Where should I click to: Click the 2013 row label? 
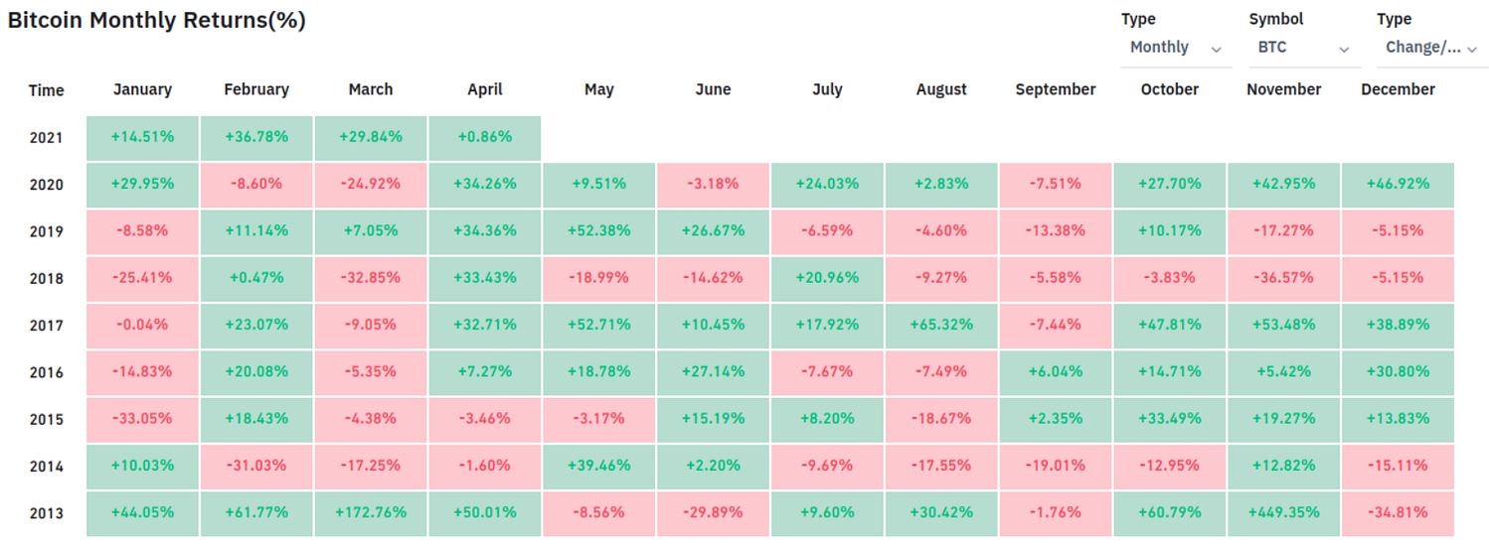pyautogui.click(x=46, y=513)
